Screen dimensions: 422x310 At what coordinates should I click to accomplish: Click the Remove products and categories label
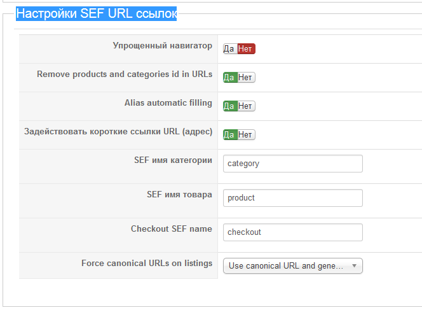point(125,74)
